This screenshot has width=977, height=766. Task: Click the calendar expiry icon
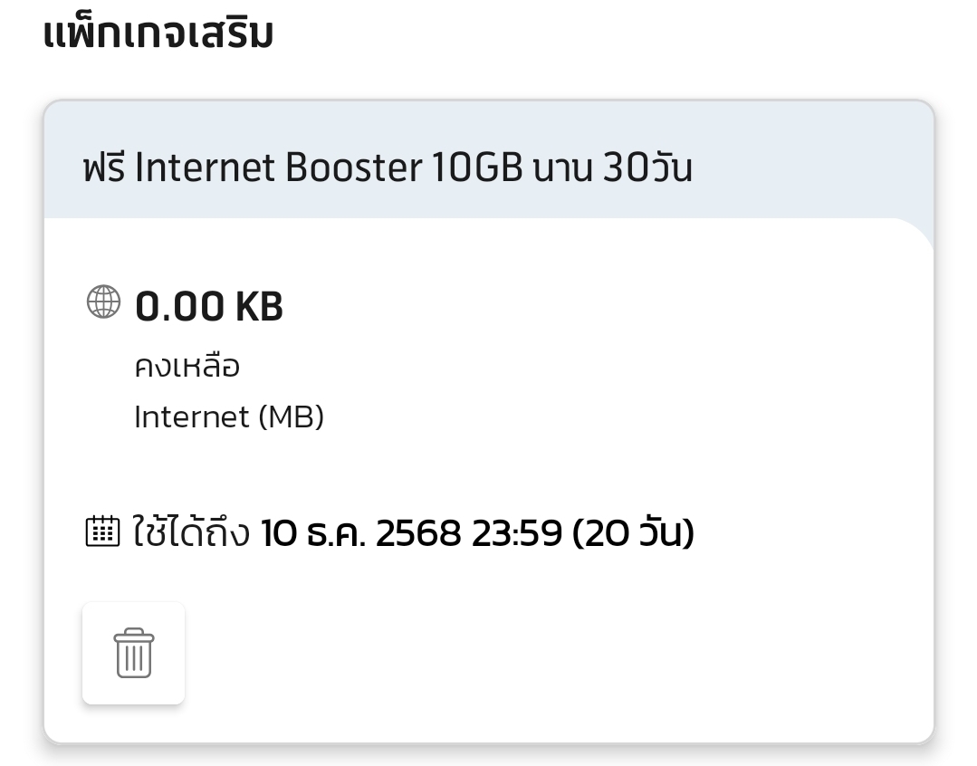(x=101, y=531)
